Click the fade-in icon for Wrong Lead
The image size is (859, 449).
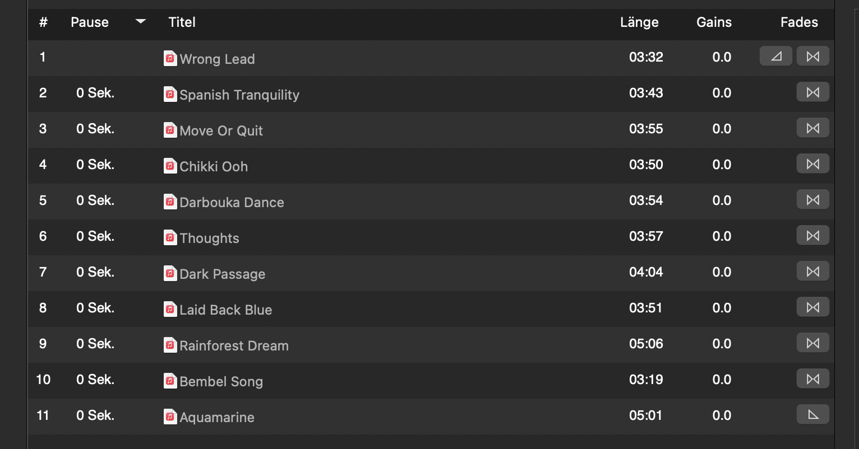click(775, 56)
